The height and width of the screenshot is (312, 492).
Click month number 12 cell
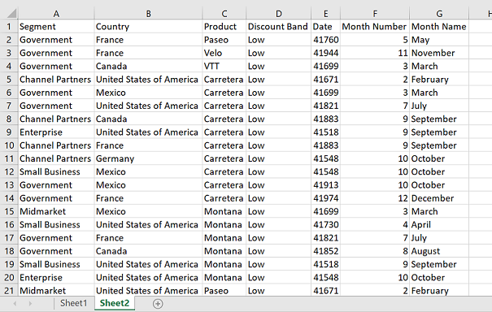click(x=375, y=198)
